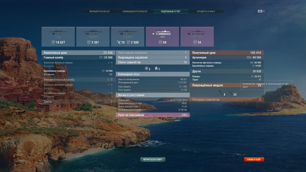This screenshot has width=306, height=172.
Task: Switch to КОМАНДНЫЙ РЕЗУЛЬТАТ tab
Action: tap(135, 11)
